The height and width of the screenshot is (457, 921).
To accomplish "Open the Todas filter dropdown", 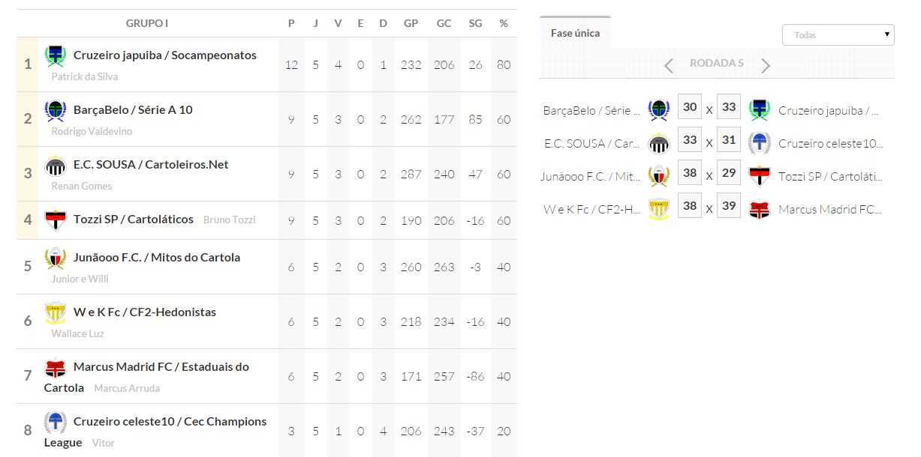I will click(x=838, y=35).
